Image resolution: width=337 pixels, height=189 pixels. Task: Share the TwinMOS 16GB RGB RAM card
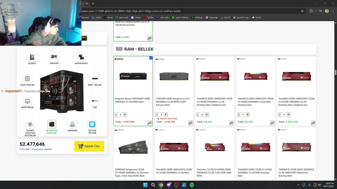click(272, 123)
